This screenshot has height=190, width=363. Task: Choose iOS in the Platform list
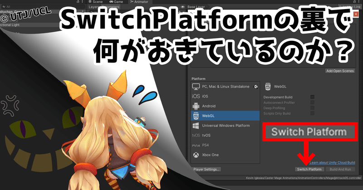click(x=225, y=96)
